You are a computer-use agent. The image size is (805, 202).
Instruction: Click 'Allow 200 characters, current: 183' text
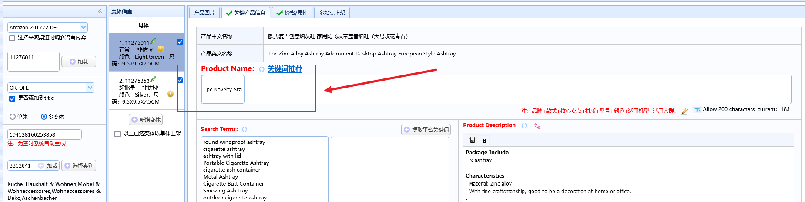[x=746, y=109]
